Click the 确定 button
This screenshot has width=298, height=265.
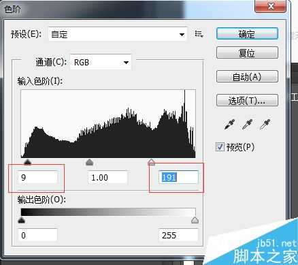[x=247, y=34]
